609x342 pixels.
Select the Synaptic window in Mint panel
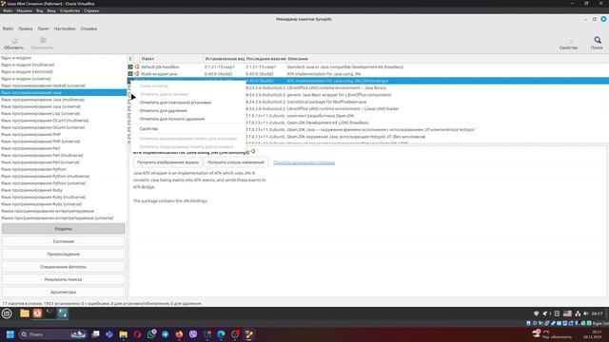click(62, 313)
